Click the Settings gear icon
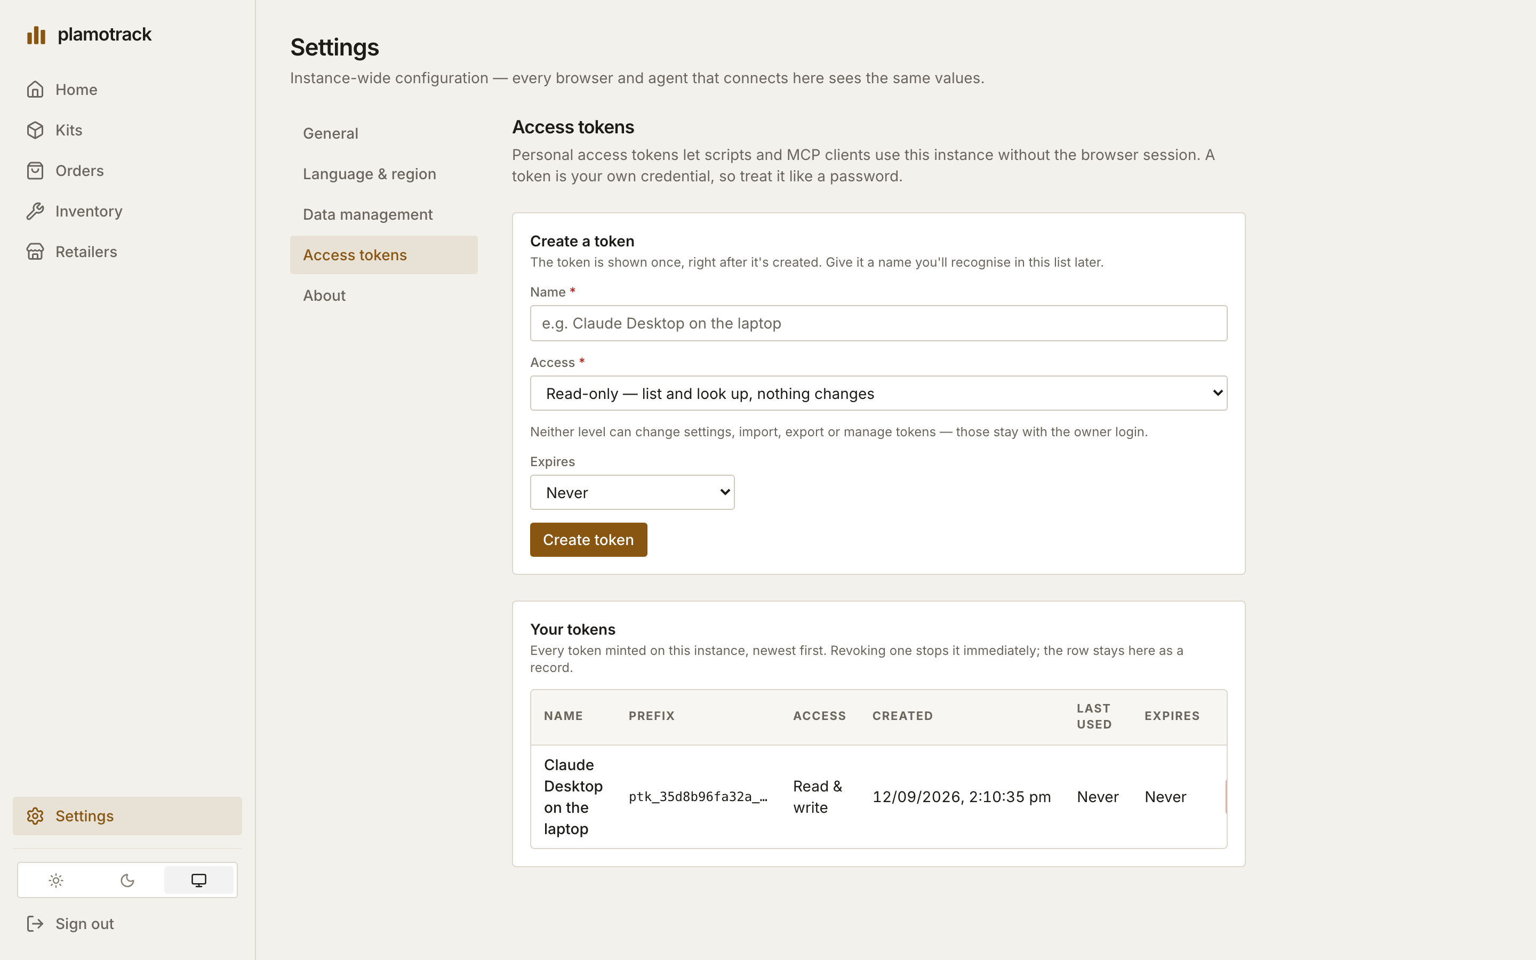 36,816
